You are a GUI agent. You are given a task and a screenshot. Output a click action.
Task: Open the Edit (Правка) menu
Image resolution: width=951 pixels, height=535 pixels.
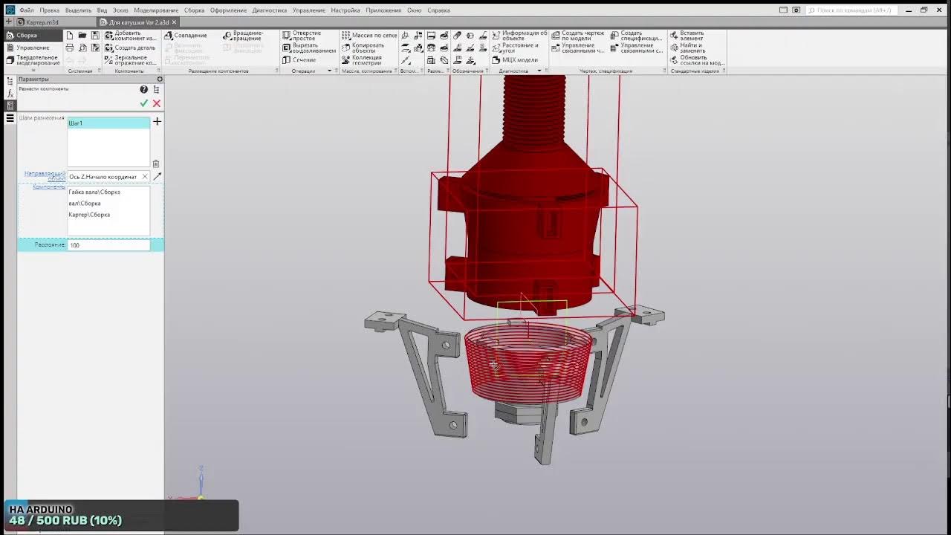point(49,10)
